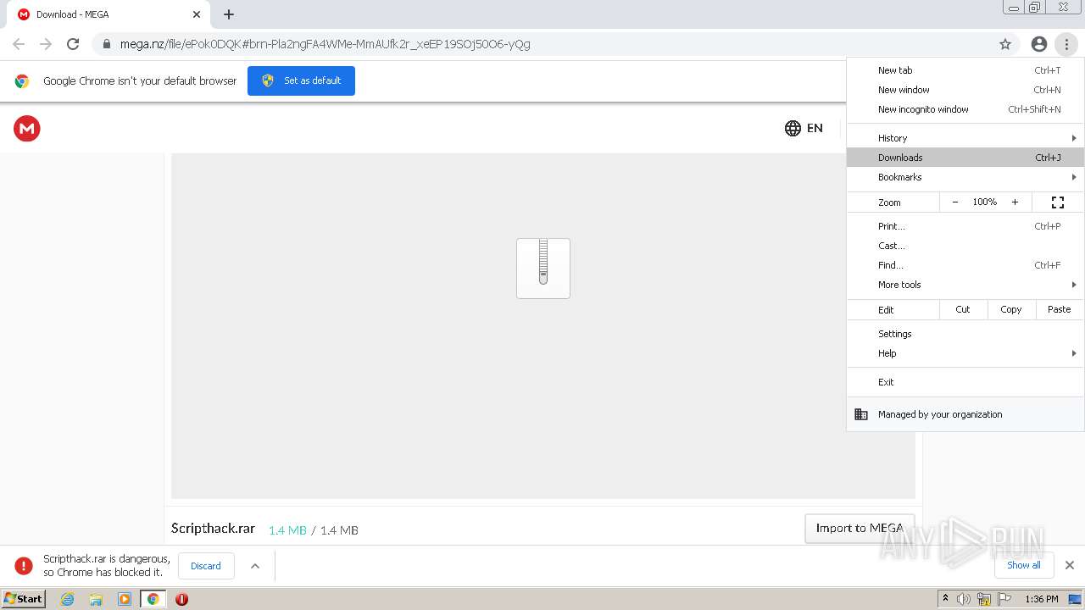Choose Find... in the menu

[965, 265]
